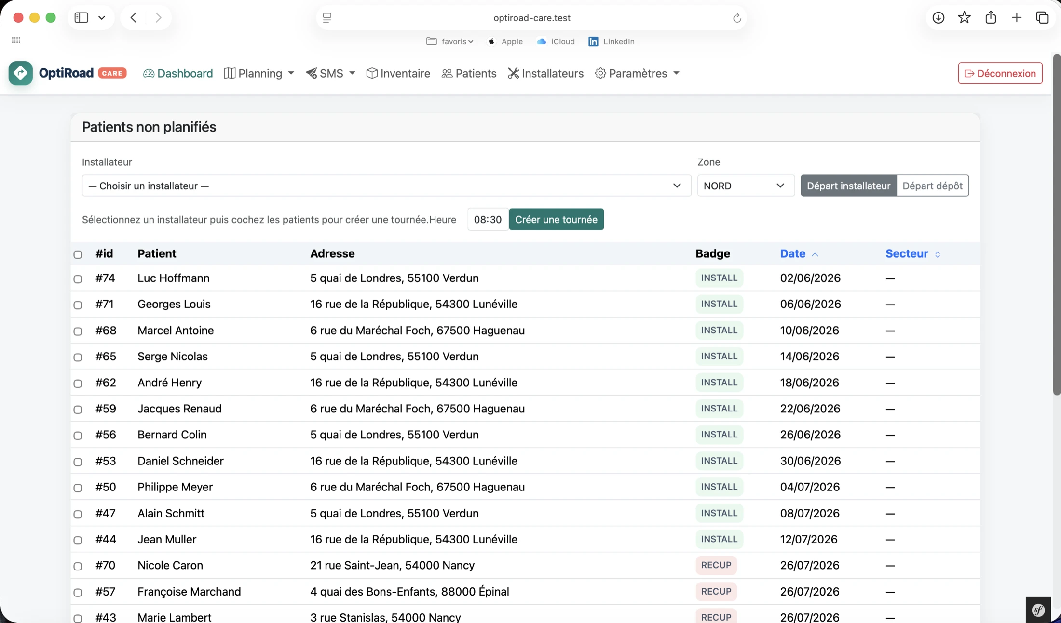The width and height of the screenshot is (1061, 623).
Task: Expand the sidebar options chevron
Action: pos(102,18)
